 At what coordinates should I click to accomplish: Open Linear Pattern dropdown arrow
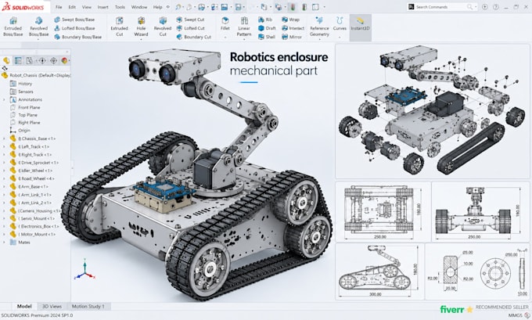(244, 39)
